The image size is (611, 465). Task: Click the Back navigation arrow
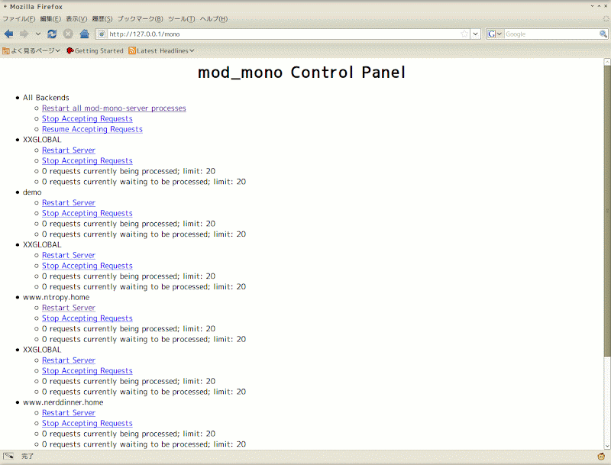8,34
